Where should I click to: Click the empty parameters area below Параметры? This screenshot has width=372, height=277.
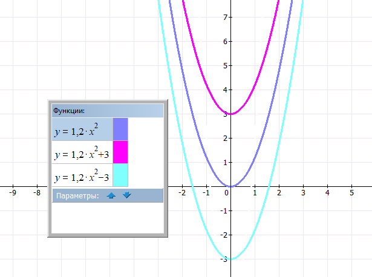pos(107,218)
